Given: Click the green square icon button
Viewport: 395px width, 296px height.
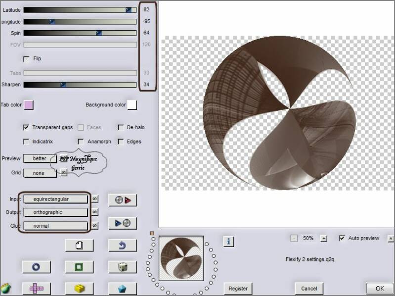Looking at the screenshot, I should (x=79, y=267).
